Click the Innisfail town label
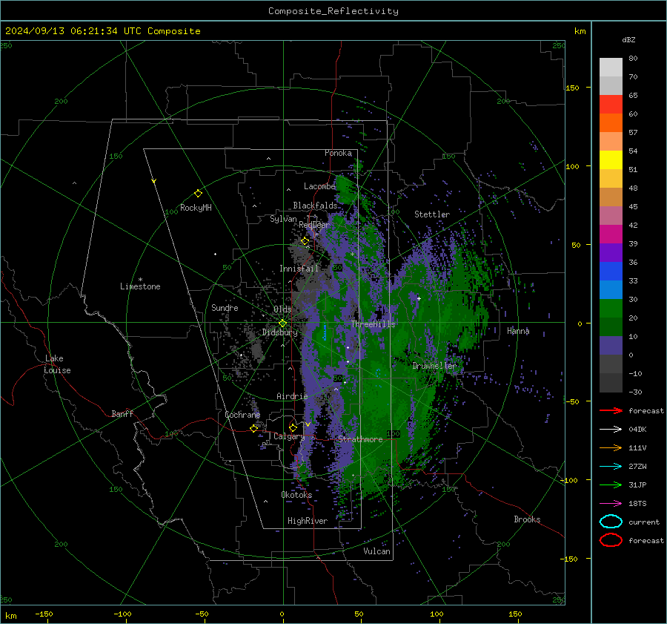The image size is (667, 624). [299, 269]
